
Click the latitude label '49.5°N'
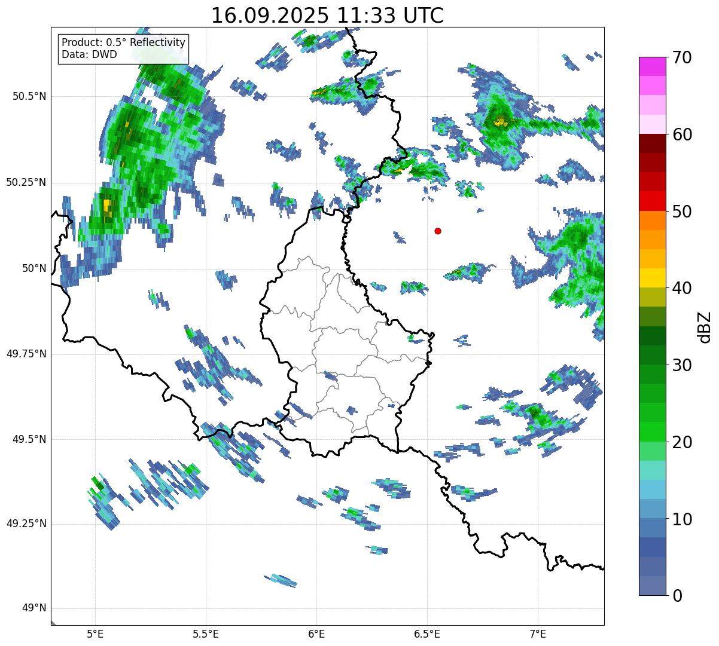pos(29,439)
